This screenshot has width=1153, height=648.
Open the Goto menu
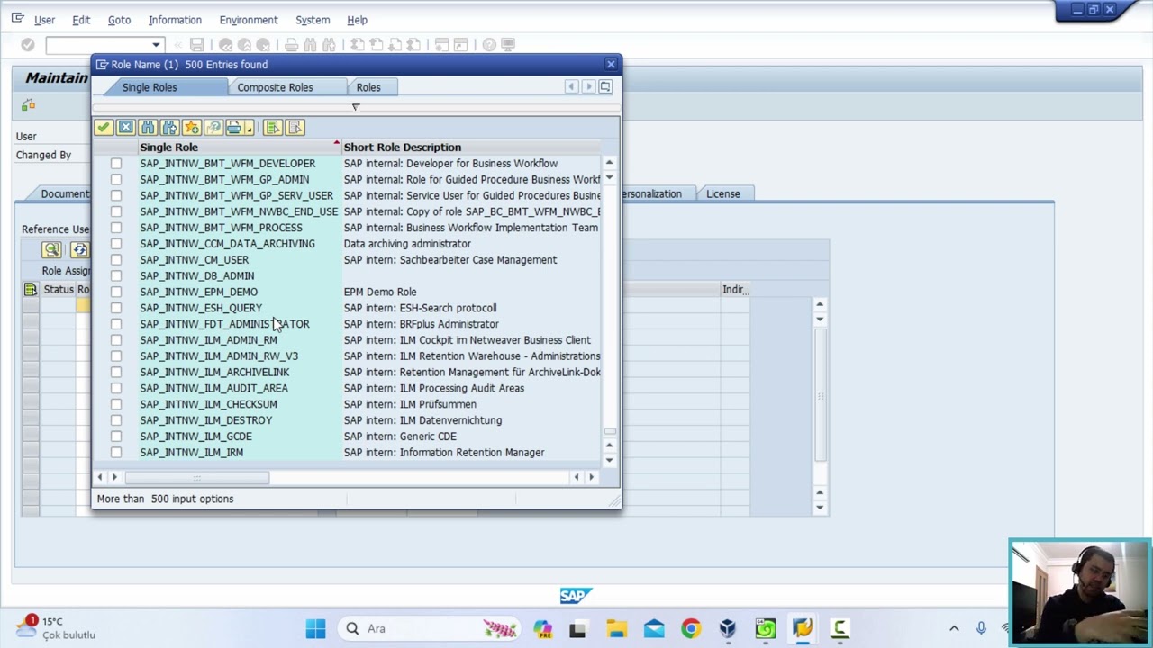[x=119, y=20]
